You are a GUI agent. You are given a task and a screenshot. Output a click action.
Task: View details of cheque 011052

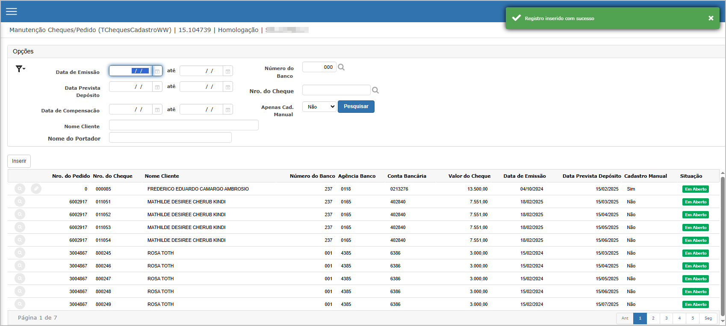20,214
